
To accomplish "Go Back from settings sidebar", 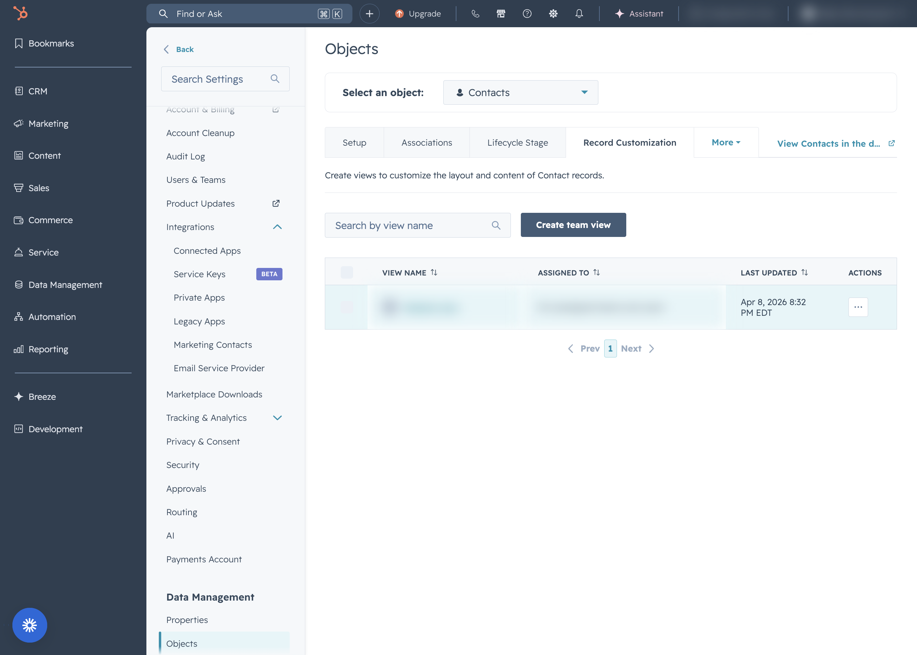I will click(x=179, y=49).
